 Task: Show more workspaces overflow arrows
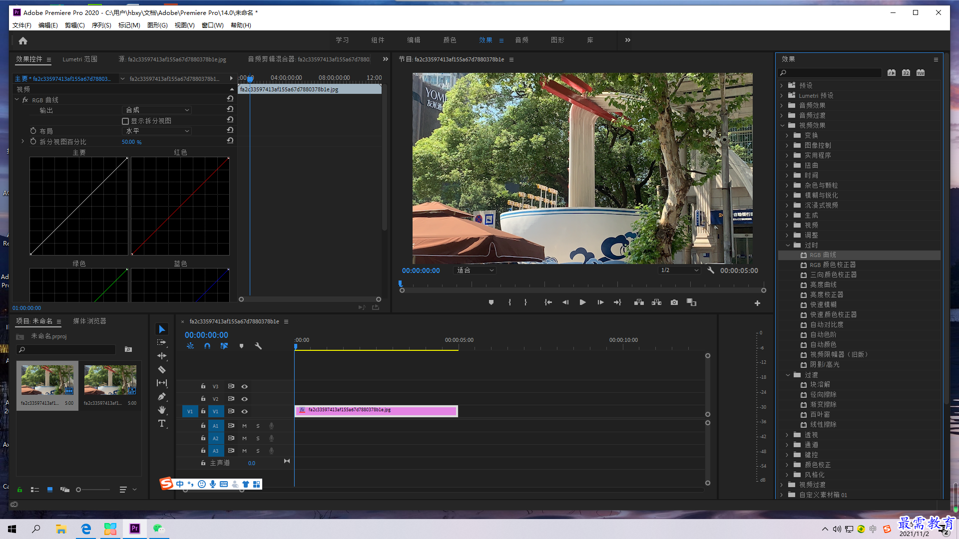click(628, 40)
